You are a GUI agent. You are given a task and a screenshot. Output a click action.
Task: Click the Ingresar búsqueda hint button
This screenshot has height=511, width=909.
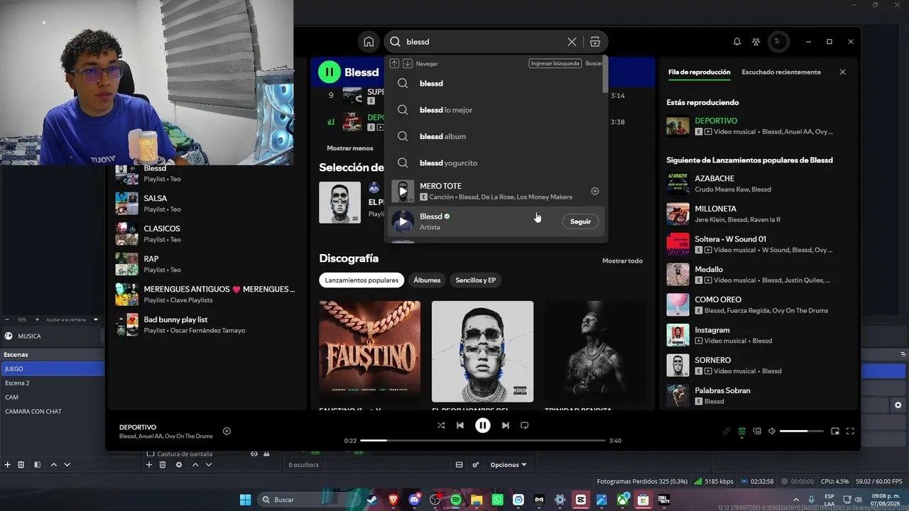click(555, 63)
